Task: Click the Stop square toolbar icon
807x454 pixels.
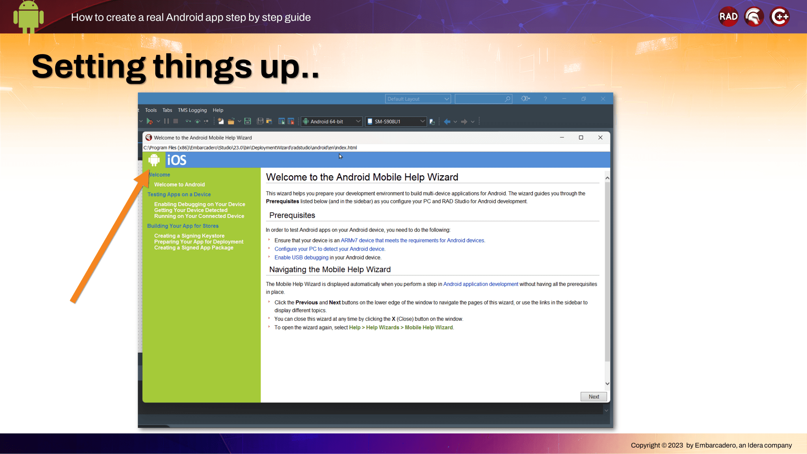Action: pos(176,121)
